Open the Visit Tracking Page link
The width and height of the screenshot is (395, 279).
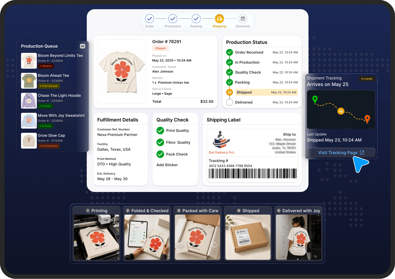pos(341,153)
